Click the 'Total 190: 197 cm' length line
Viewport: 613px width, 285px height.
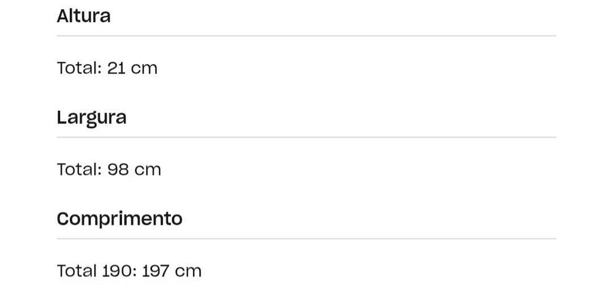[129, 270]
